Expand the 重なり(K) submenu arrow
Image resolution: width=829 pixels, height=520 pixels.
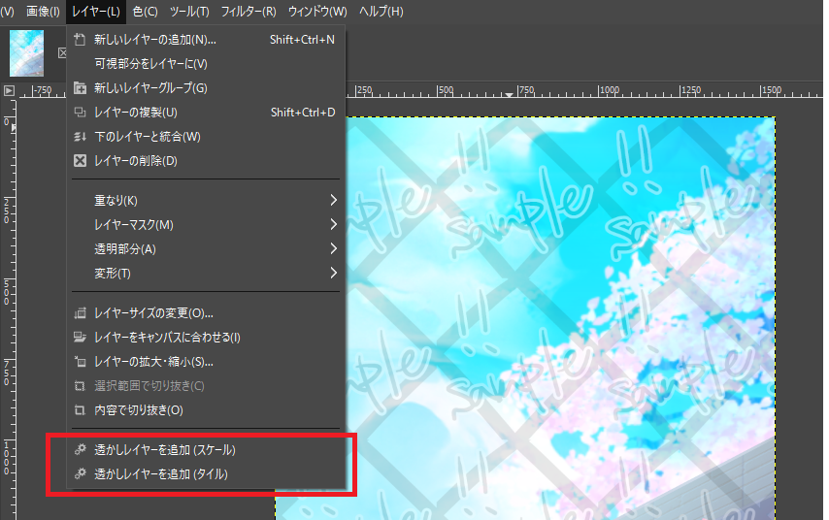pos(333,200)
